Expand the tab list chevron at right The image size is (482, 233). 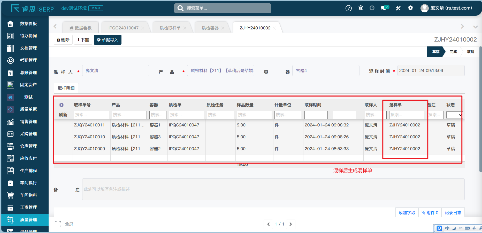(475, 27)
